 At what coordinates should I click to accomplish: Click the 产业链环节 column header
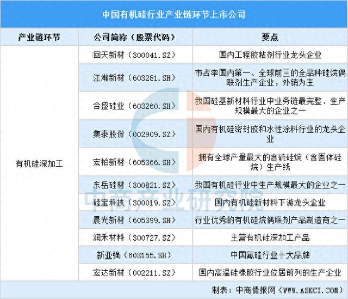point(39,37)
